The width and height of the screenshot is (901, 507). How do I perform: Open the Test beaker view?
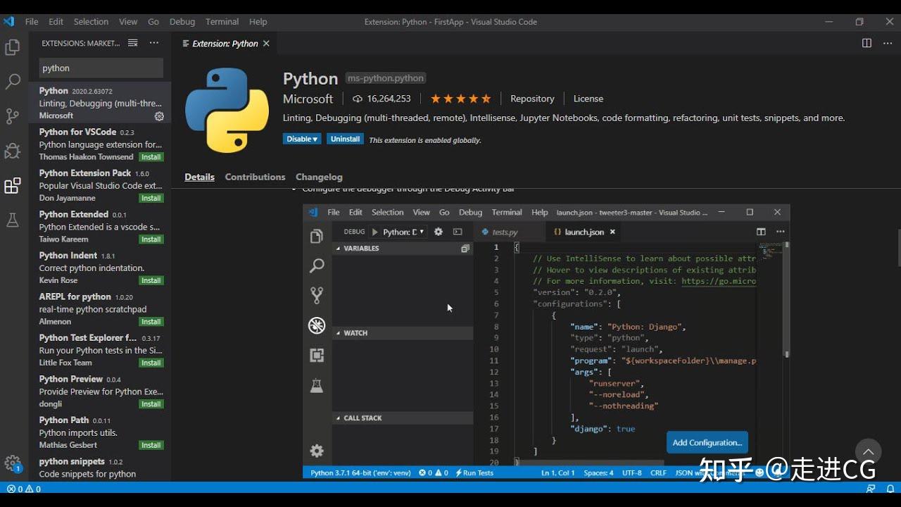pos(13,220)
